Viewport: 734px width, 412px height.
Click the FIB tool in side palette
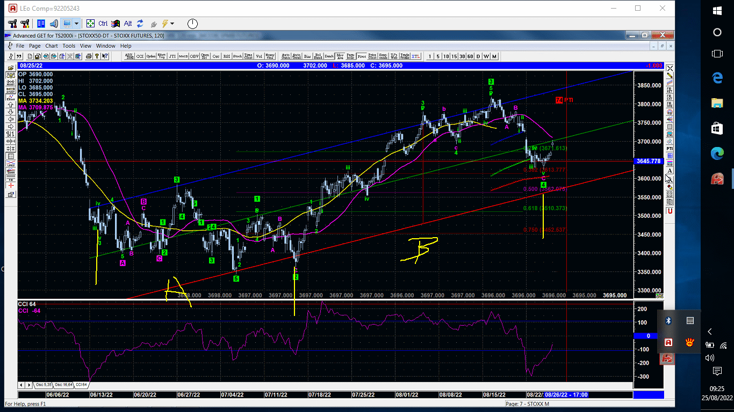[10, 179]
